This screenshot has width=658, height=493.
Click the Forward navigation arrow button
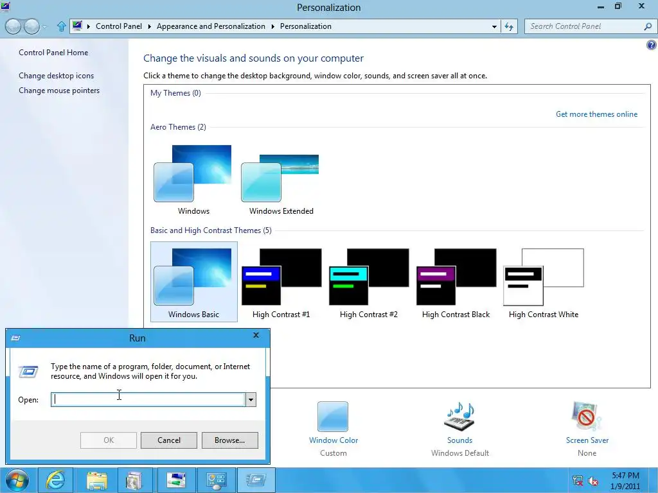pyautogui.click(x=31, y=26)
